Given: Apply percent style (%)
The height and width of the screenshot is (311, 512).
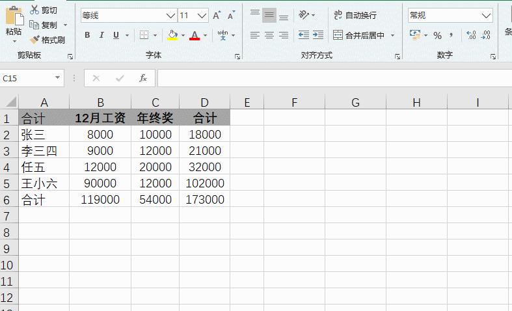Looking at the screenshot, I should point(438,35).
